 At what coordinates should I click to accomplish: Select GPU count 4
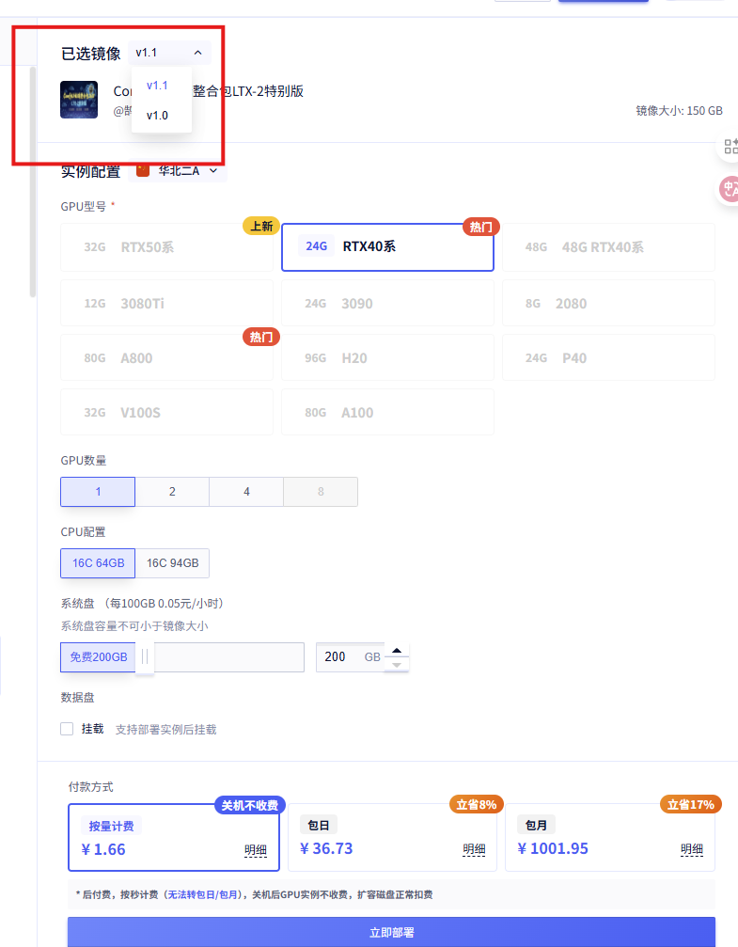pos(246,492)
